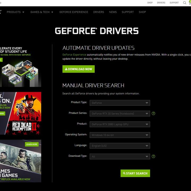Open the Red Dead Redemption II banner
This screenshot has height=191, width=191.
click(20, 113)
